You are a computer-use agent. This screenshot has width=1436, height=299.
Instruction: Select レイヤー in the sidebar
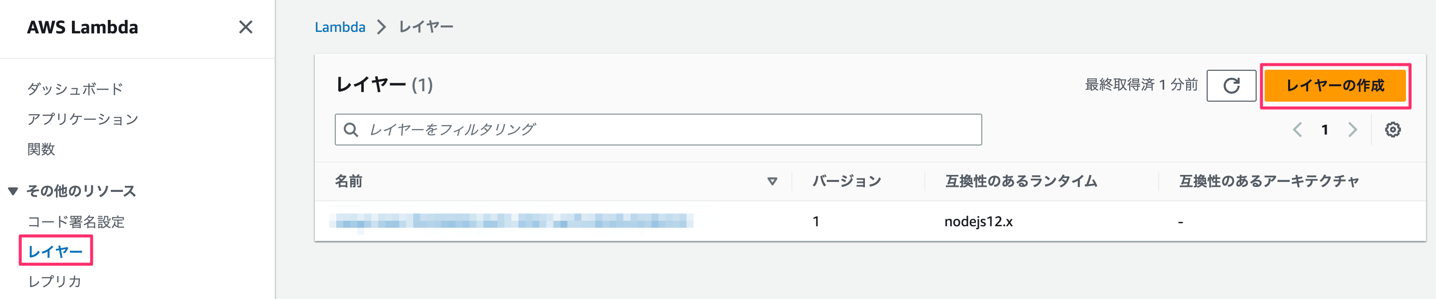coord(55,251)
